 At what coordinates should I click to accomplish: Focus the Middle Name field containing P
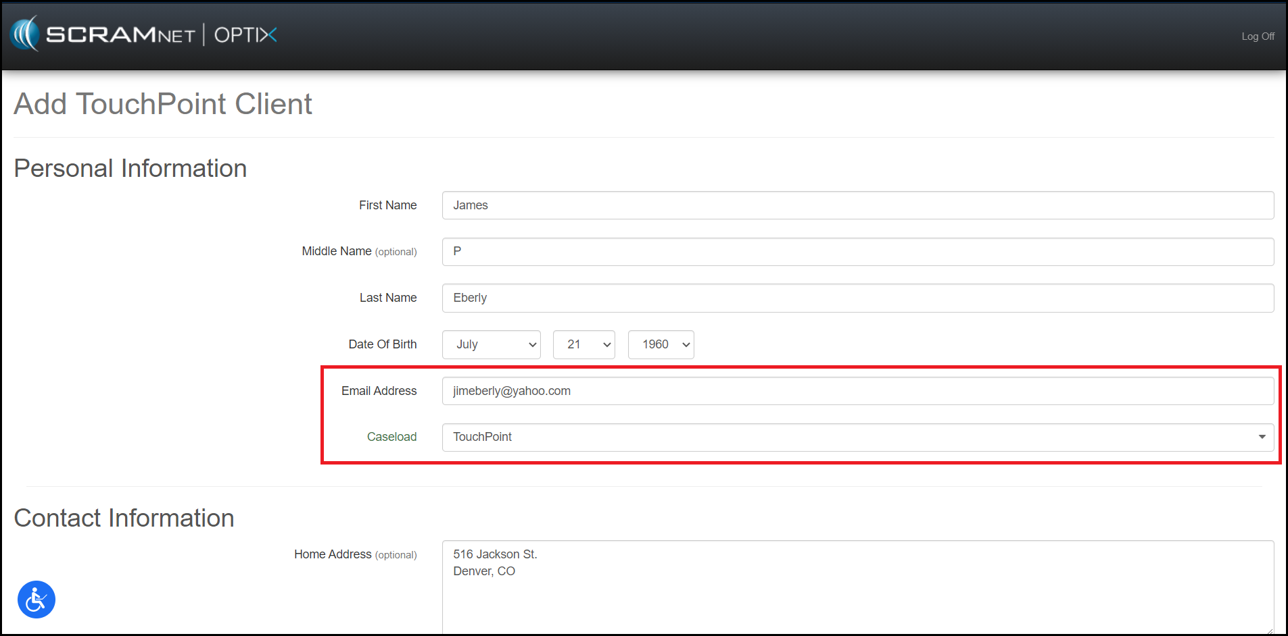(857, 252)
